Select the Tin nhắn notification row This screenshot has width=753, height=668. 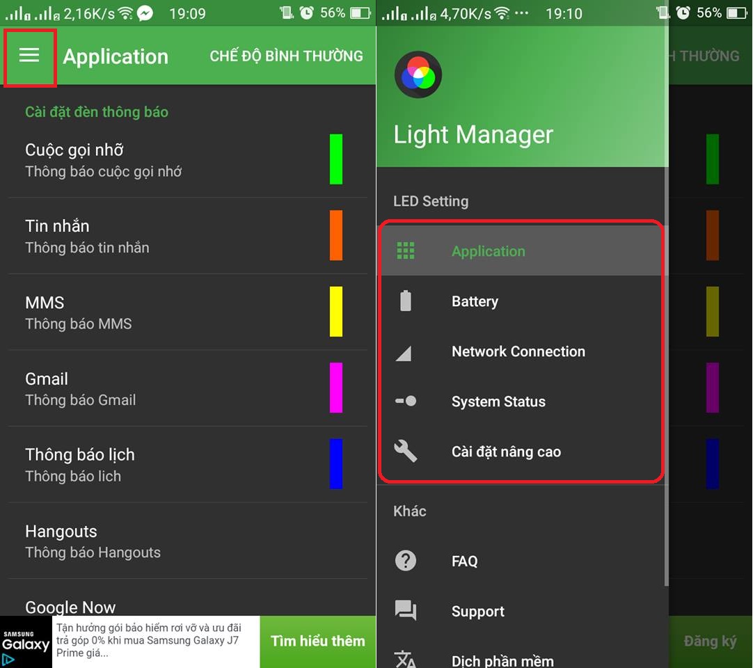click(188, 236)
